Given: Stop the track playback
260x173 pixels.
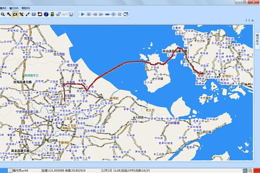Looking at the screenshot, I should point(88,14).
